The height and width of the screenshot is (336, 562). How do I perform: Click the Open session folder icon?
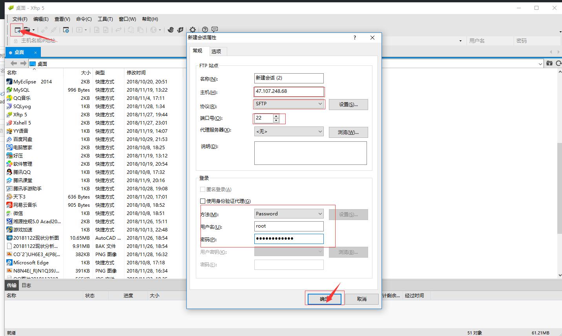[27, 30]
